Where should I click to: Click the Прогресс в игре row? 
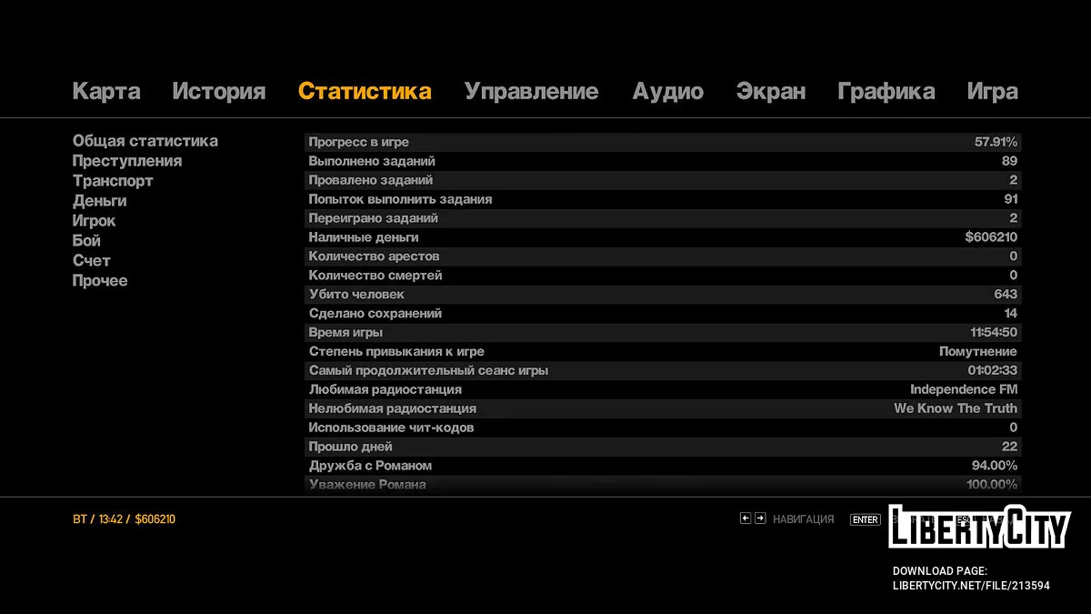(x=662, y=142)
